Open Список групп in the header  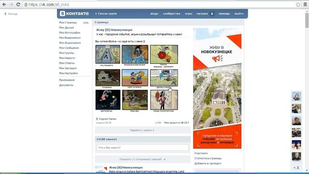106,14
